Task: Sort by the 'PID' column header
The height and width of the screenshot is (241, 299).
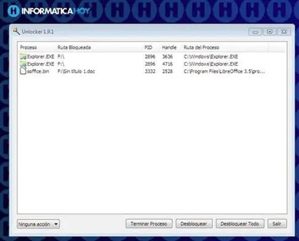Action: click(148, 47)
